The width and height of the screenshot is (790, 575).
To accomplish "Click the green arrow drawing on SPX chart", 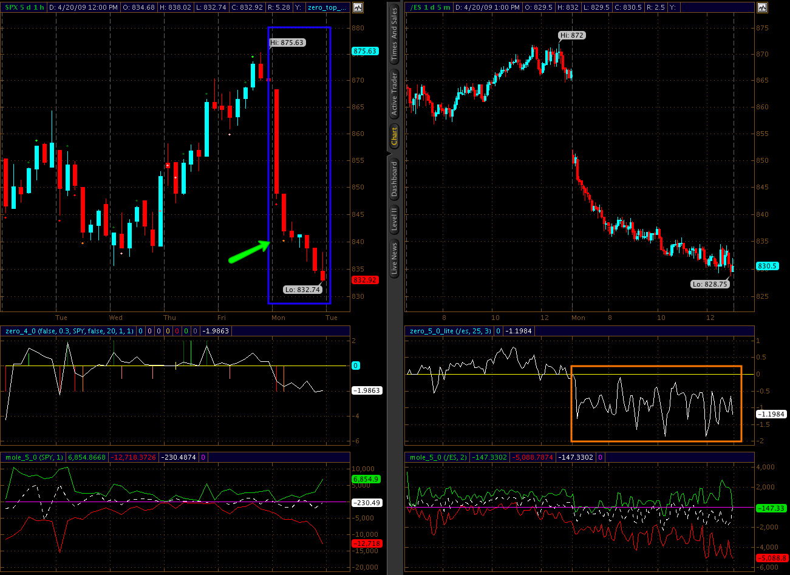I will (x=249, y=251).
